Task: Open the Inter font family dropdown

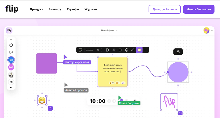Action: [x=90, y=50]
